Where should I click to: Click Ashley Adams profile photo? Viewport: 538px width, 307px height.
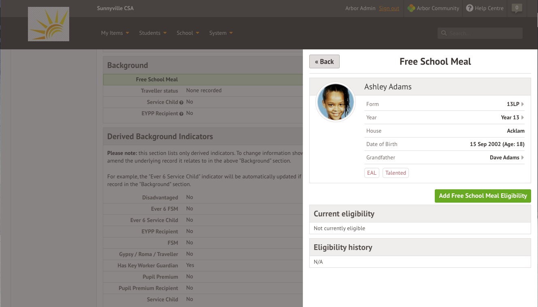point(335,102)
